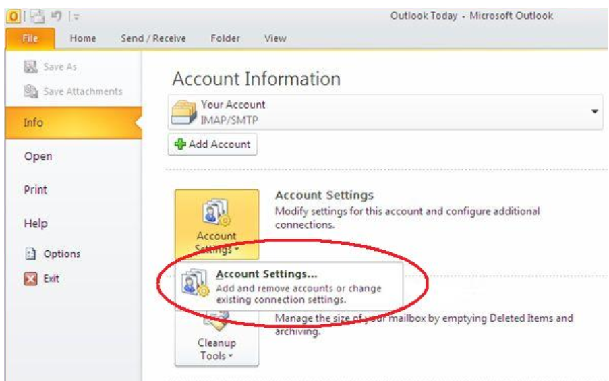Expand the Your Account dropdown arrow
Image resolution: width=609 pixels, height=381 pixels.
tap(594, 112)
